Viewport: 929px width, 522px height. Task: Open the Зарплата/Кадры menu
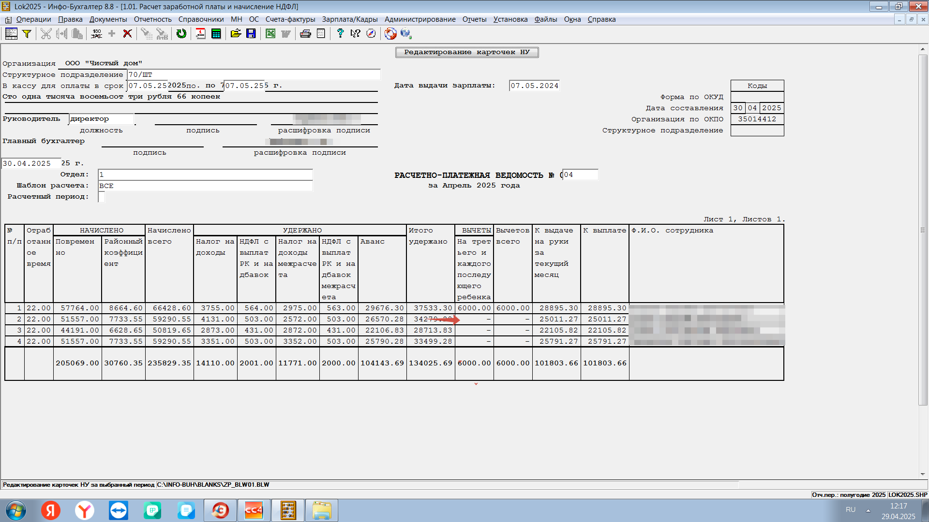(350, 19)
